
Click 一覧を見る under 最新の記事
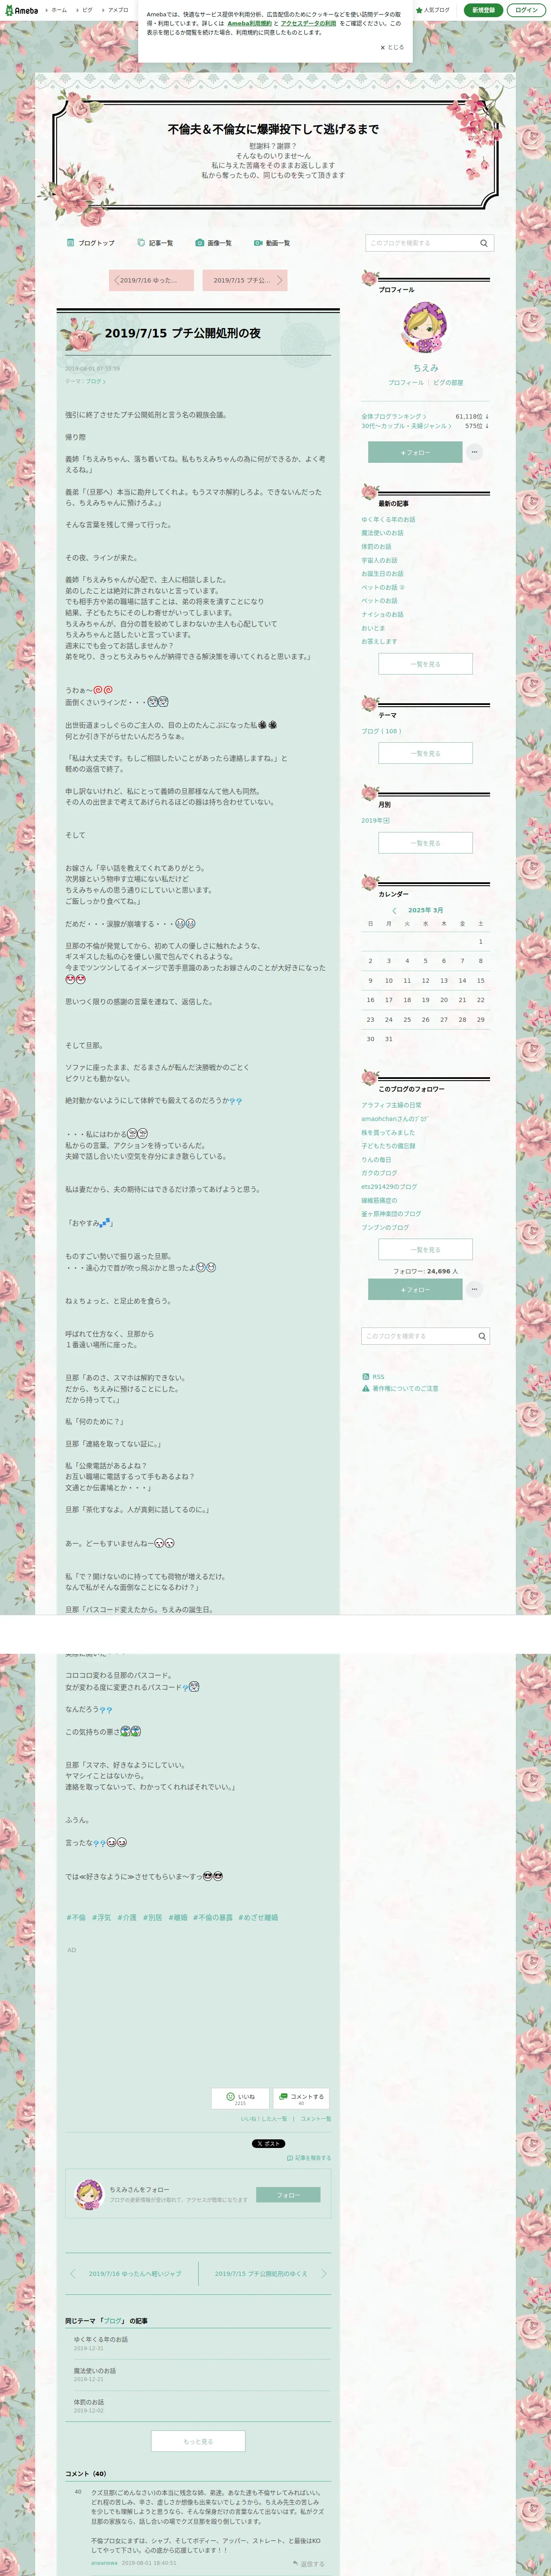[425, 664]
